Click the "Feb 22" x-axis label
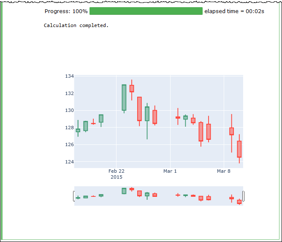The height and width of the screenshot is (242, 282). click(x=117, y=171)
